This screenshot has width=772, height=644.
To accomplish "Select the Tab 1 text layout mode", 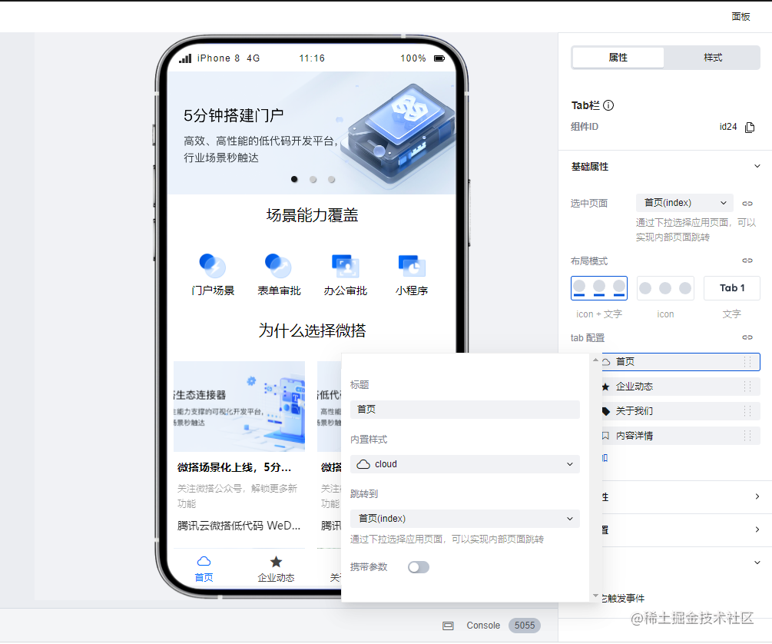I will (x=732, y=288).
